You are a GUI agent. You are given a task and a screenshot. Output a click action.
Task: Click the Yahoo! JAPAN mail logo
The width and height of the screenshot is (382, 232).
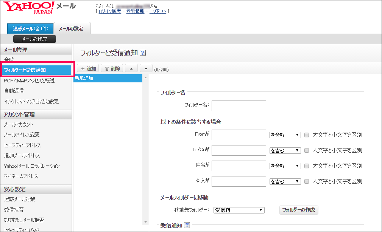[28, 7]
